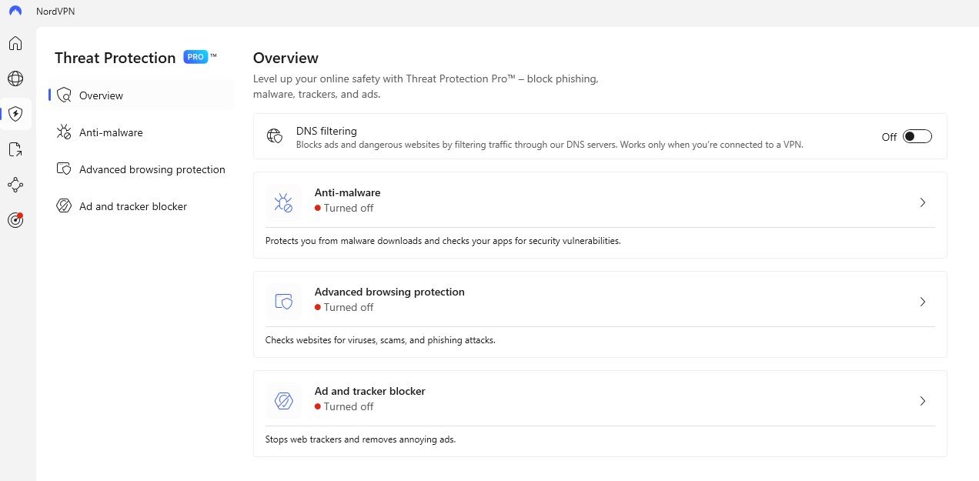Click the Home icon in left sidebar
Screen dimensions: 979x481
pyautogui.click(x=15, y=43)
